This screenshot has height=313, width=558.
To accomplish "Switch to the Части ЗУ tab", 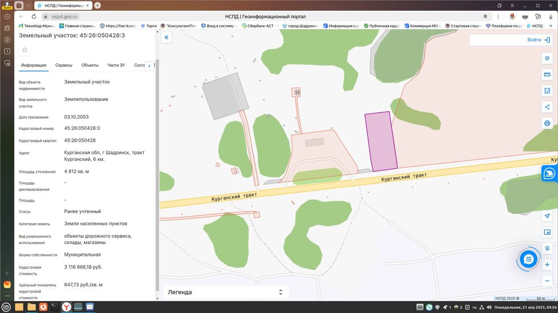I will point(116,65).
